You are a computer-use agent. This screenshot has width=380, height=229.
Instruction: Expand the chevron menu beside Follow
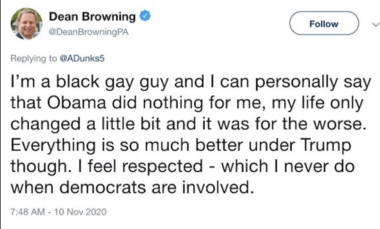[x=371, y=24]
